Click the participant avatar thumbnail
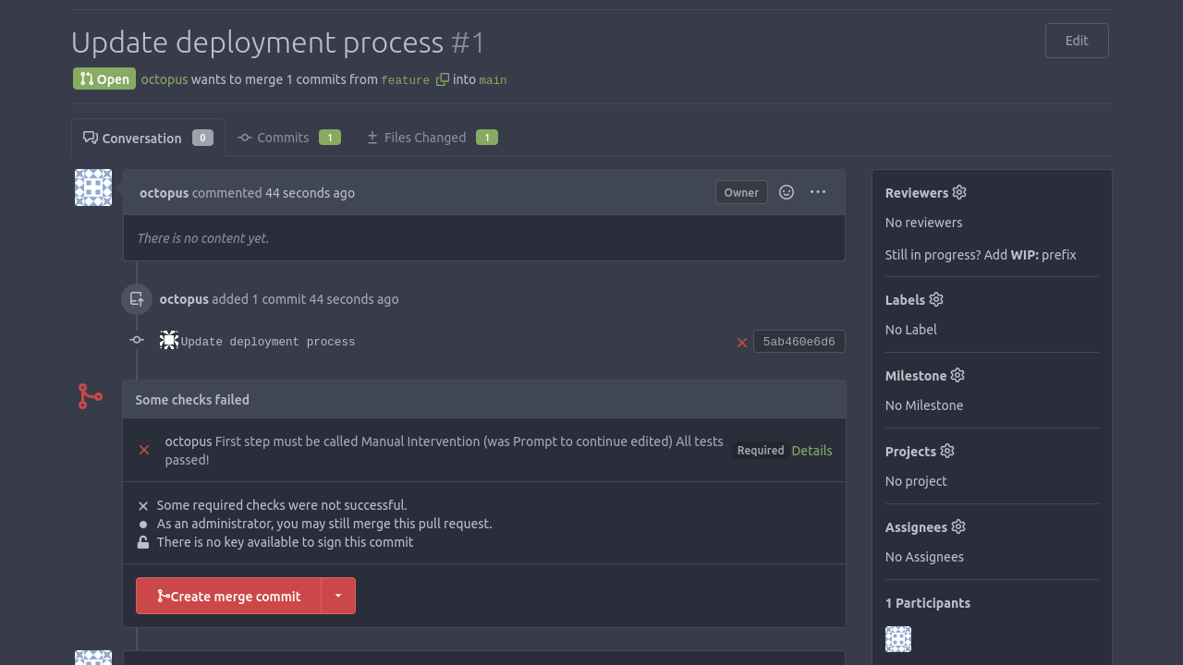This screenshot has width=1183, height=665. 897,638
